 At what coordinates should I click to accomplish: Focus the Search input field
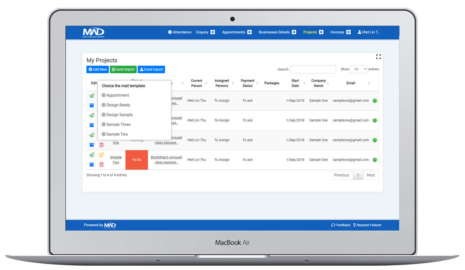[313, 70]
